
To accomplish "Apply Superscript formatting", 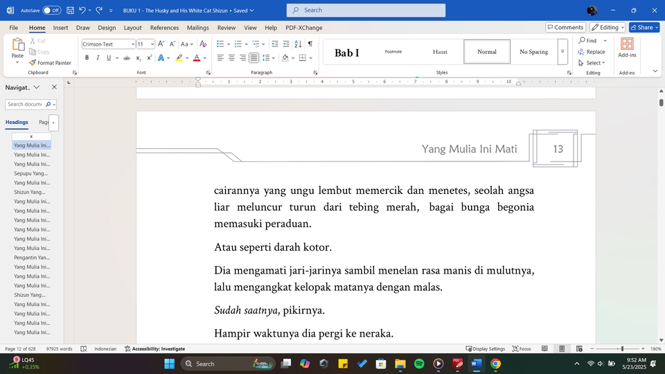I will (150, 57).
